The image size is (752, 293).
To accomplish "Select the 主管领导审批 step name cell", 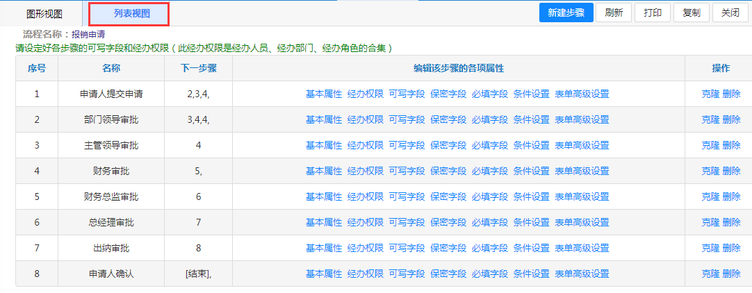I will point(111,146).
